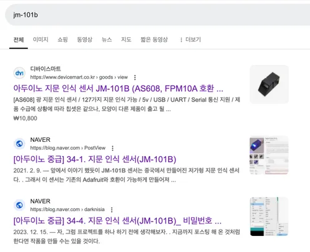Open the 34-1. 지문 인식 센서 link
Image resolution: width=310 pixels, height=252 pixels.
95,159
